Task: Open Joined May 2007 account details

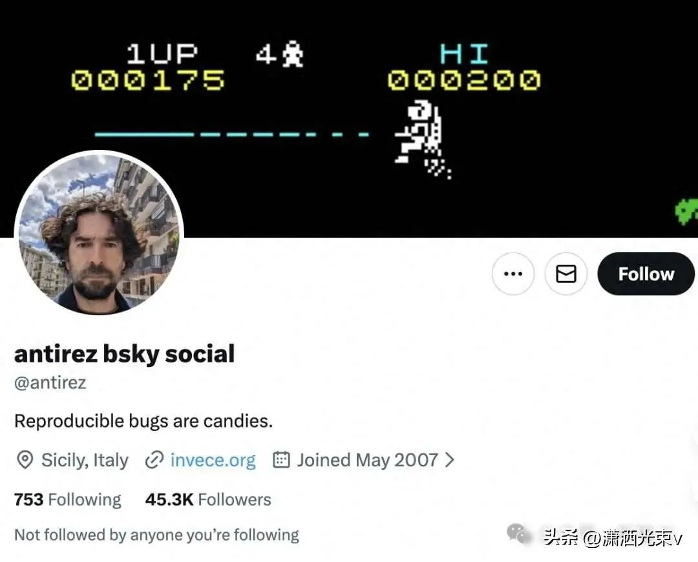Action: [x=368, y=460]
